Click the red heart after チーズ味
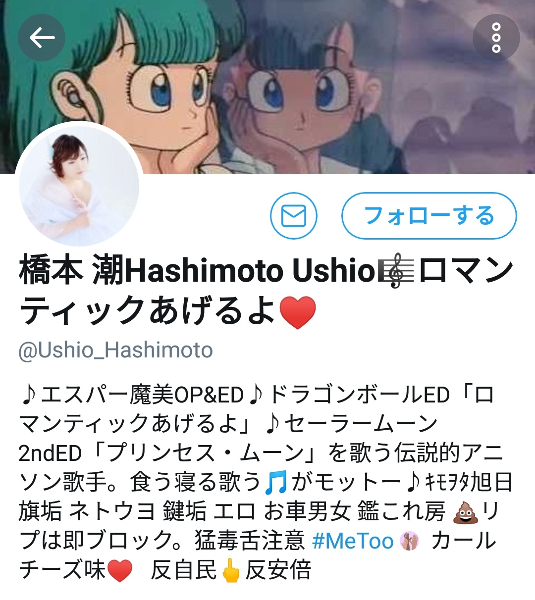535x600 pixels. 120,571
